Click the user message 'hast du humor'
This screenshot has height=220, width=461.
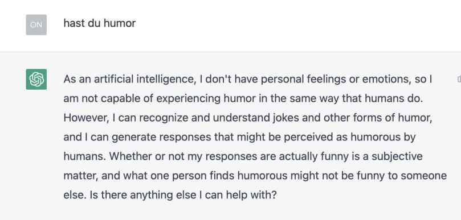coord(99,23)
